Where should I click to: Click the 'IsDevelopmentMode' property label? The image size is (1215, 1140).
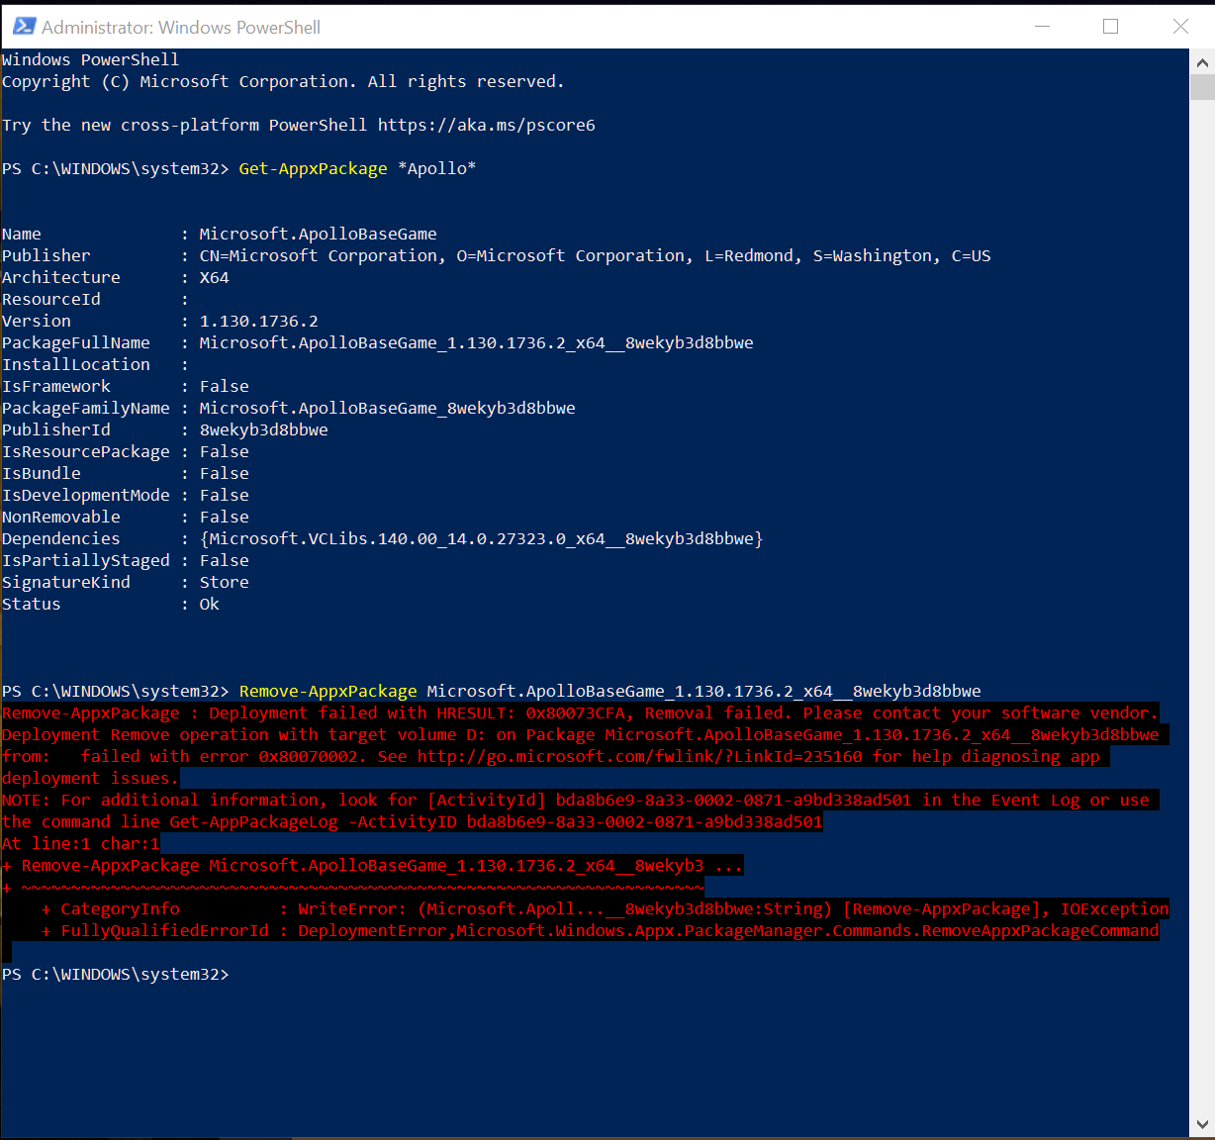tap(86, 495)
